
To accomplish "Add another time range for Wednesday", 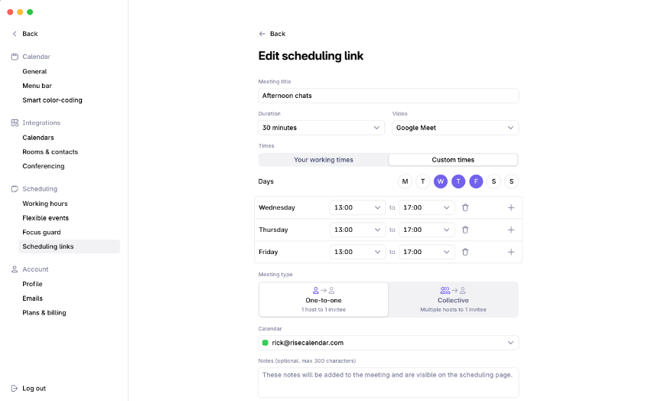I will pyautogui.click(x=511, y=207).
